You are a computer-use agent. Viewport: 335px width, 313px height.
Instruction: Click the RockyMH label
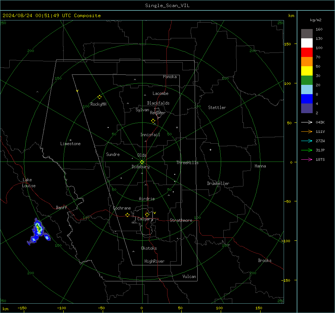98,104
